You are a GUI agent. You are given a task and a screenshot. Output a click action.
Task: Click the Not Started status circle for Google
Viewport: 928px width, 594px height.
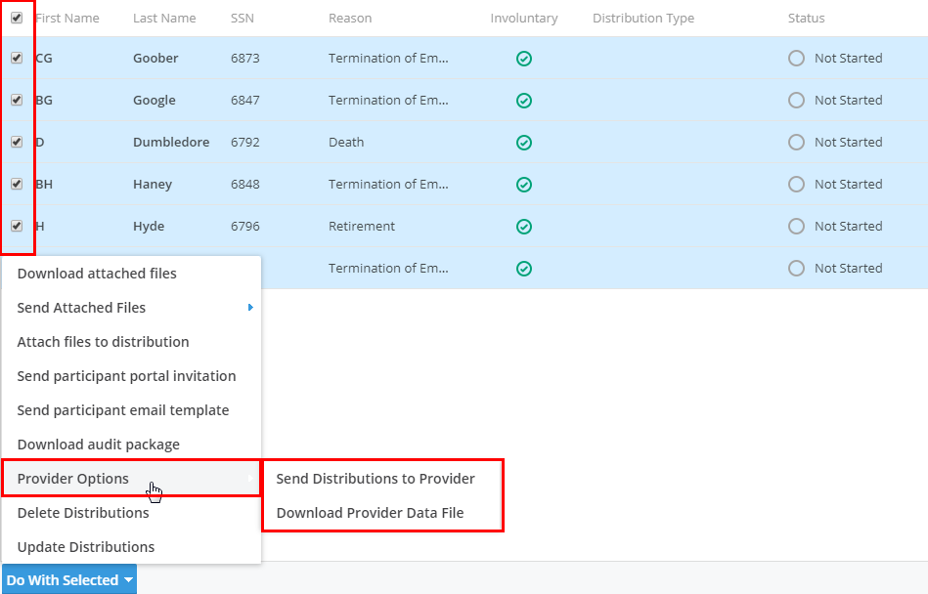click(x=796, y=101)
